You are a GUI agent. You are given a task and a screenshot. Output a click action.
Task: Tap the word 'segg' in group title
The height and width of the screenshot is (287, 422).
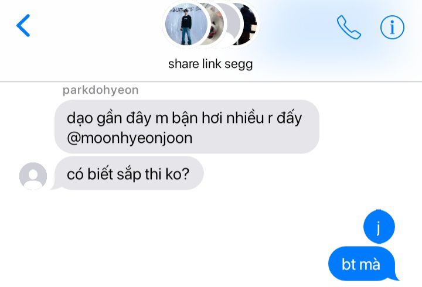[239, 64]
